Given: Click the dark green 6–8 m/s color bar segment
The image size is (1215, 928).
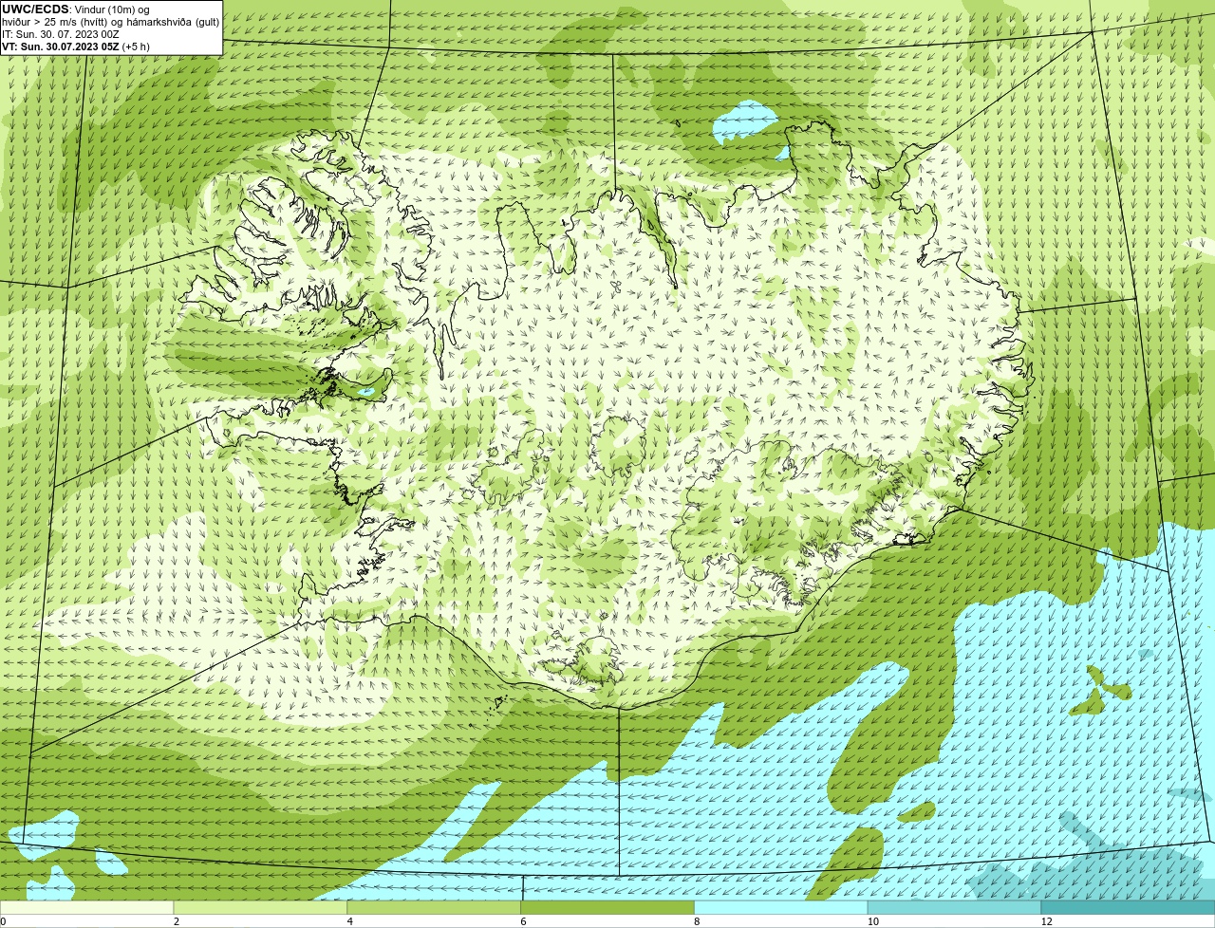Looking at the screenshot, I should pyautogui.click(x=608, y=907).
